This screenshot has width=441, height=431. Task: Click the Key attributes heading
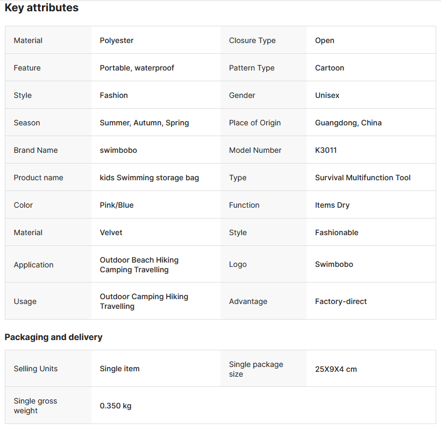[x=41, y=8]
